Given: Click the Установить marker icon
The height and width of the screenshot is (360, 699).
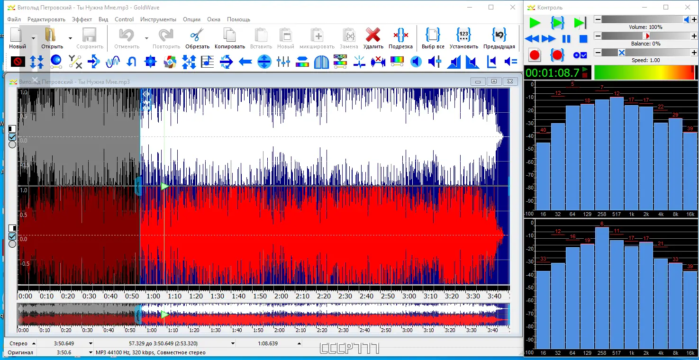Looking at the screenshot, I should point(463,36).
